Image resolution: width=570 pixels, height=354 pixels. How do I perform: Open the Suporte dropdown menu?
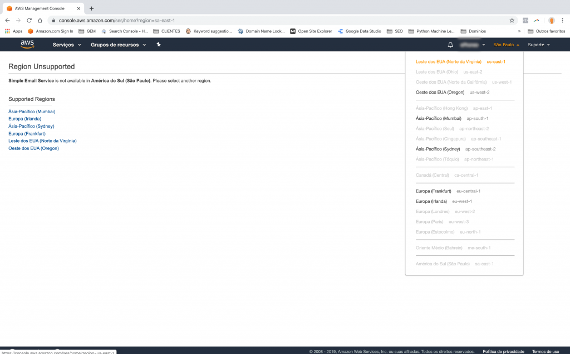tap(539, 45)
